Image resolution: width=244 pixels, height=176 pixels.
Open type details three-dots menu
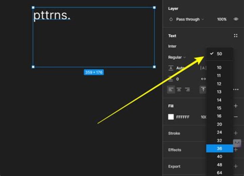click(236, 90)
